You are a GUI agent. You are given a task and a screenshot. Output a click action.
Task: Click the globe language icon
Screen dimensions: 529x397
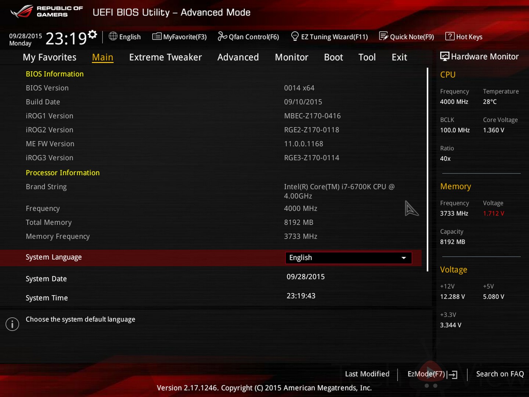point(113,36)
